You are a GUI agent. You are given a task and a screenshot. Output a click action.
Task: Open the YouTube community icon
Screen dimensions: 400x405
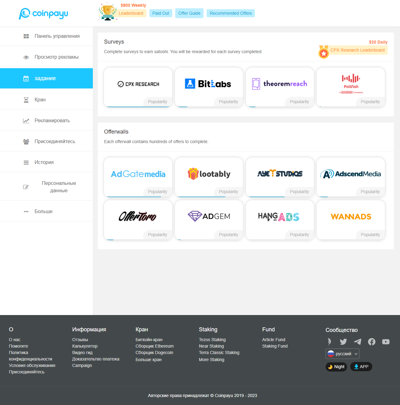386,342
